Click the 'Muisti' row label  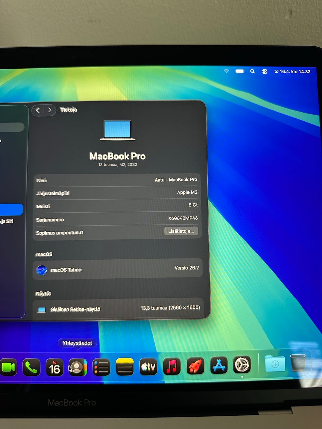pos(43,206)
